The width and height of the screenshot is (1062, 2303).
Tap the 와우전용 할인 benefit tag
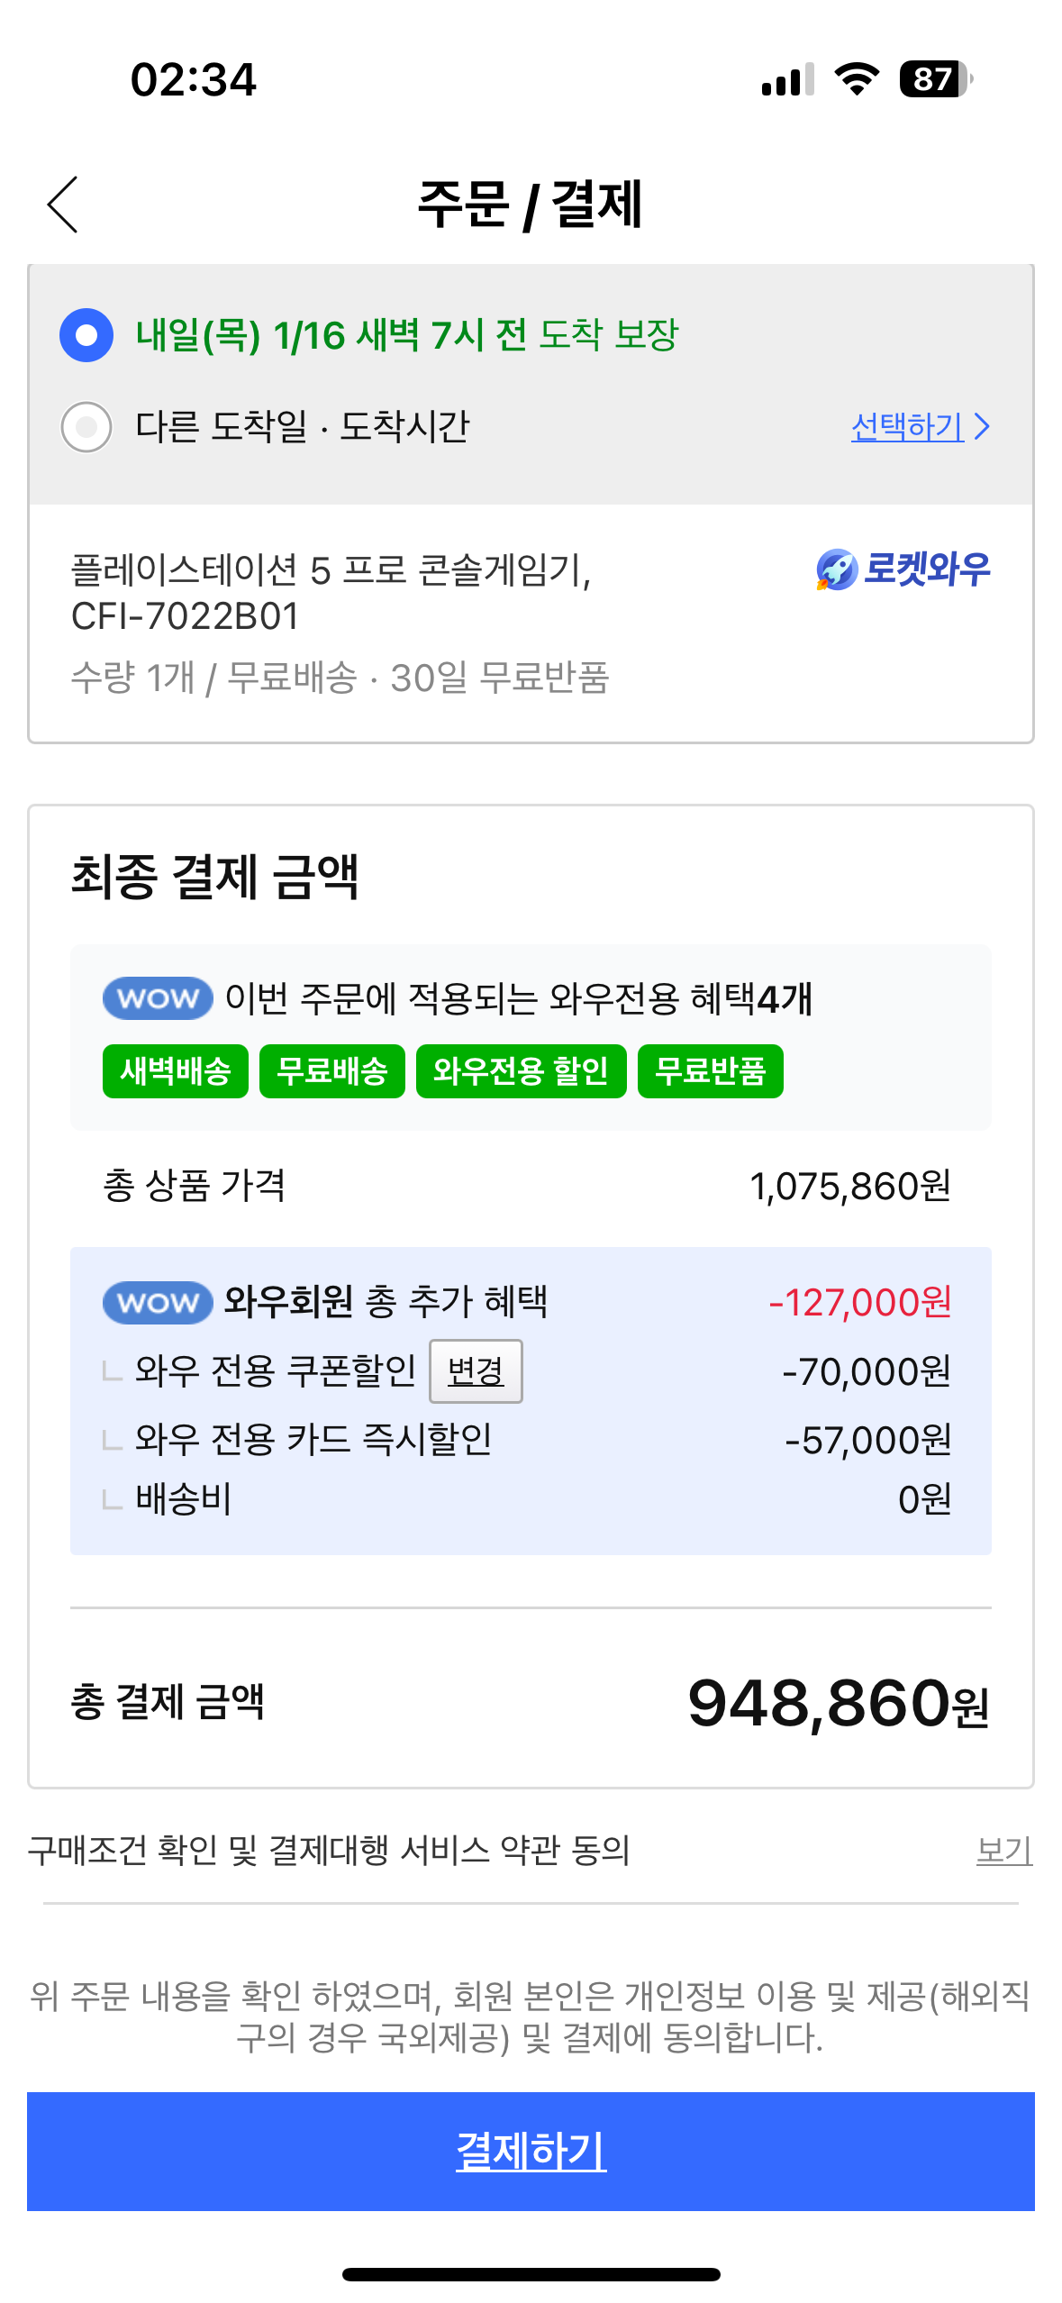(521, 1071)
